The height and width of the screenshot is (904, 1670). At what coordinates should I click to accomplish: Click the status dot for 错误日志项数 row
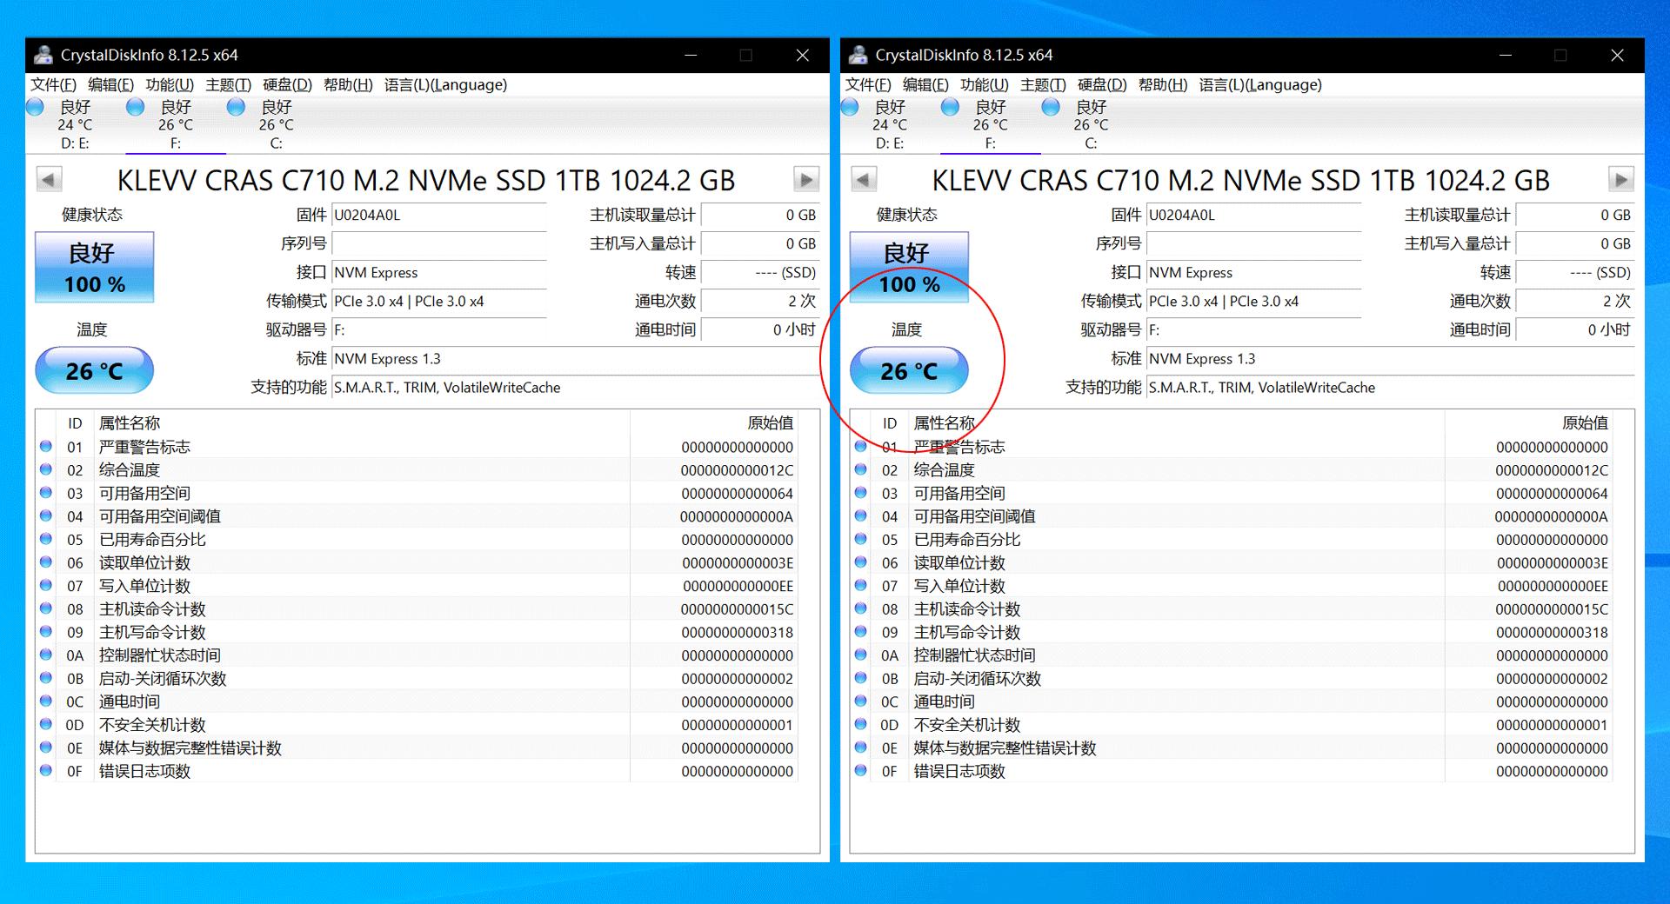point(47,771)
